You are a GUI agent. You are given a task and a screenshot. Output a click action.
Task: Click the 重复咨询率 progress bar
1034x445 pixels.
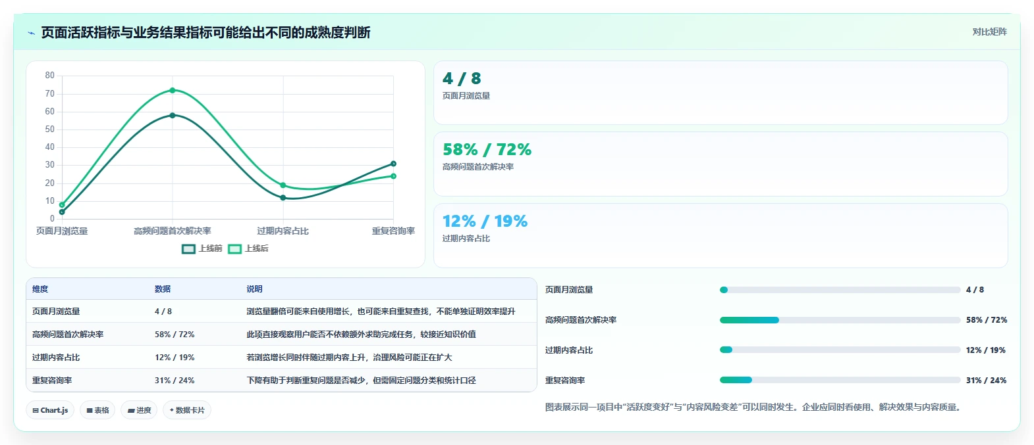pyautogui.click(x=840, y=380)
